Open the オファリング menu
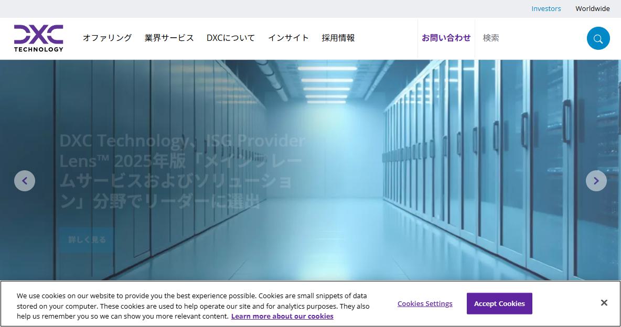This screenshot has height=327, width=621. 107,38
